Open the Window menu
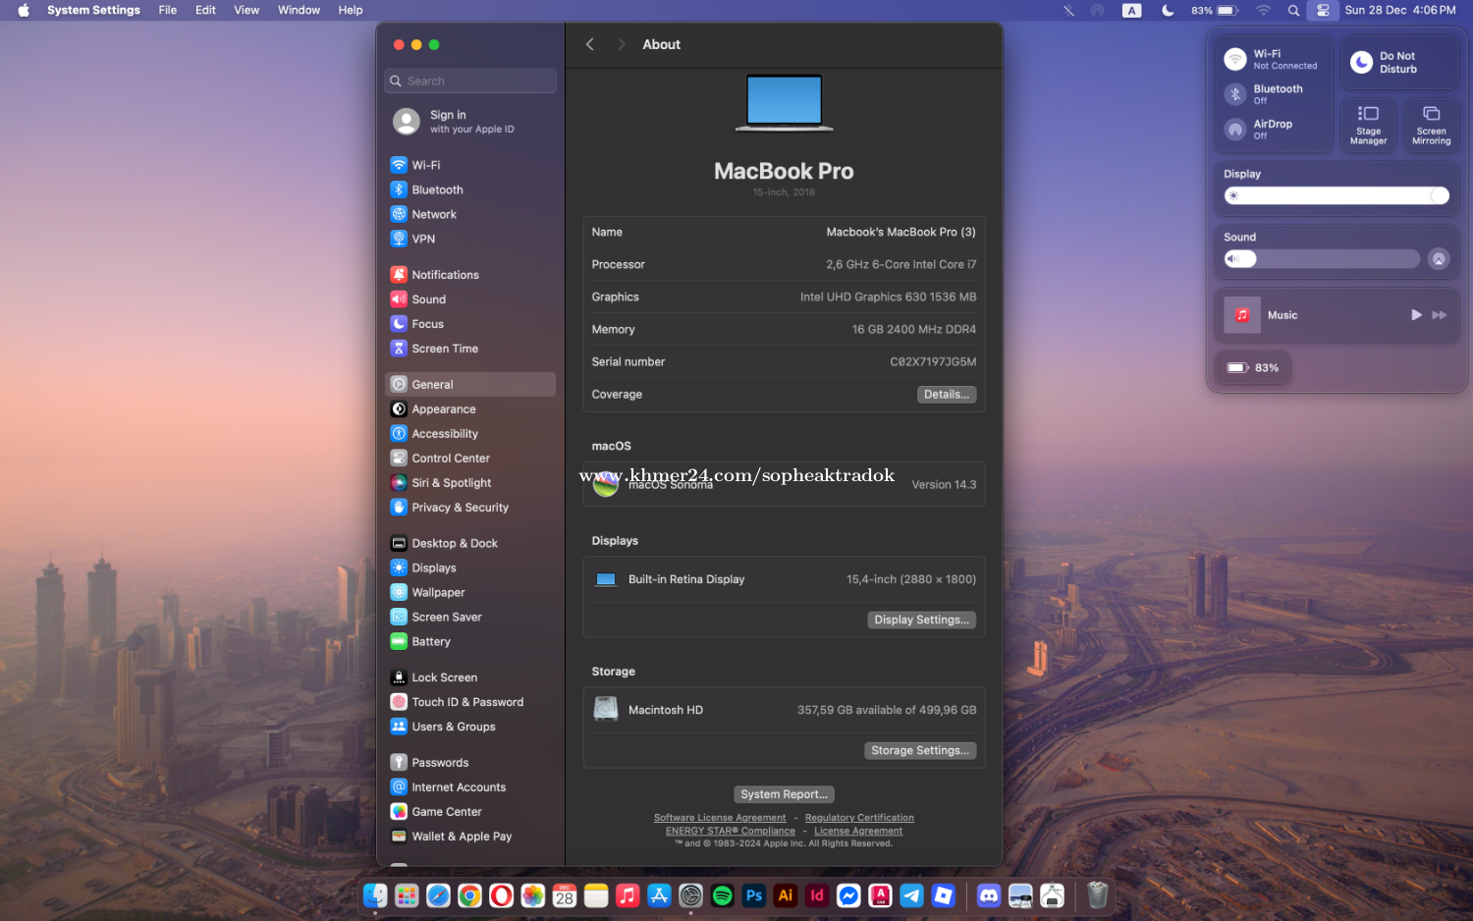Viewport: 1473px width, 921px height. 299,10
